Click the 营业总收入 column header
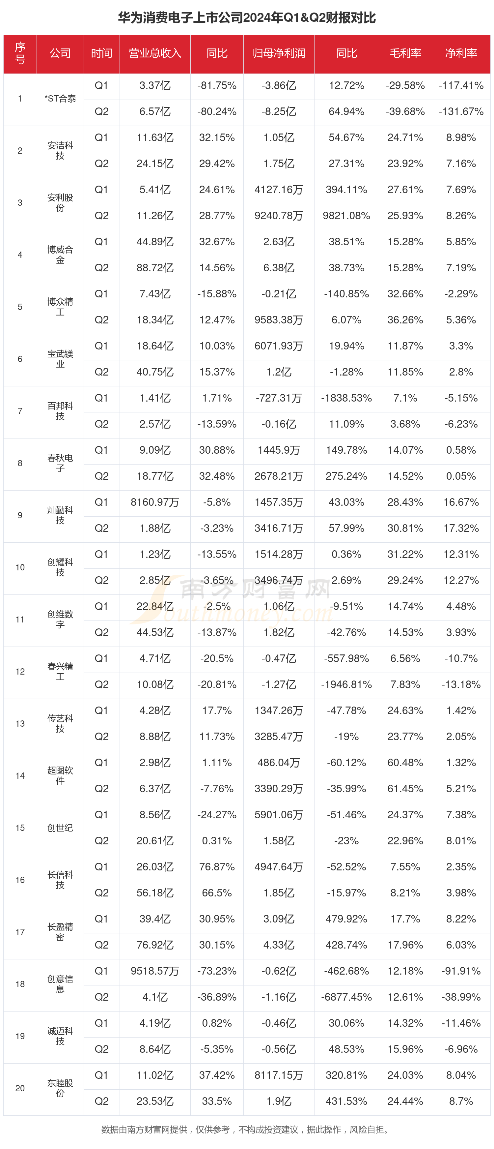Screen dimensions: 494x1149 (x=155, y=53)
